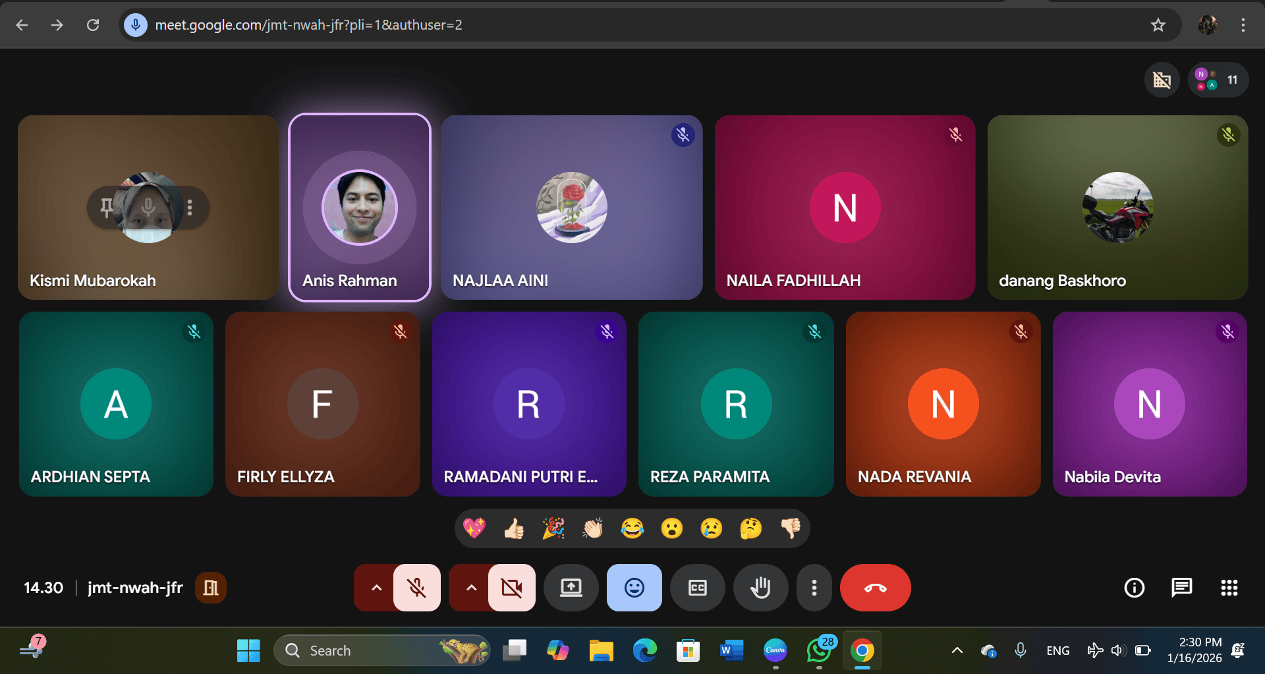The width and height of the screenshot is (1265, 674).
Task: Leave the call with red hang-up button
Action: 875,588
